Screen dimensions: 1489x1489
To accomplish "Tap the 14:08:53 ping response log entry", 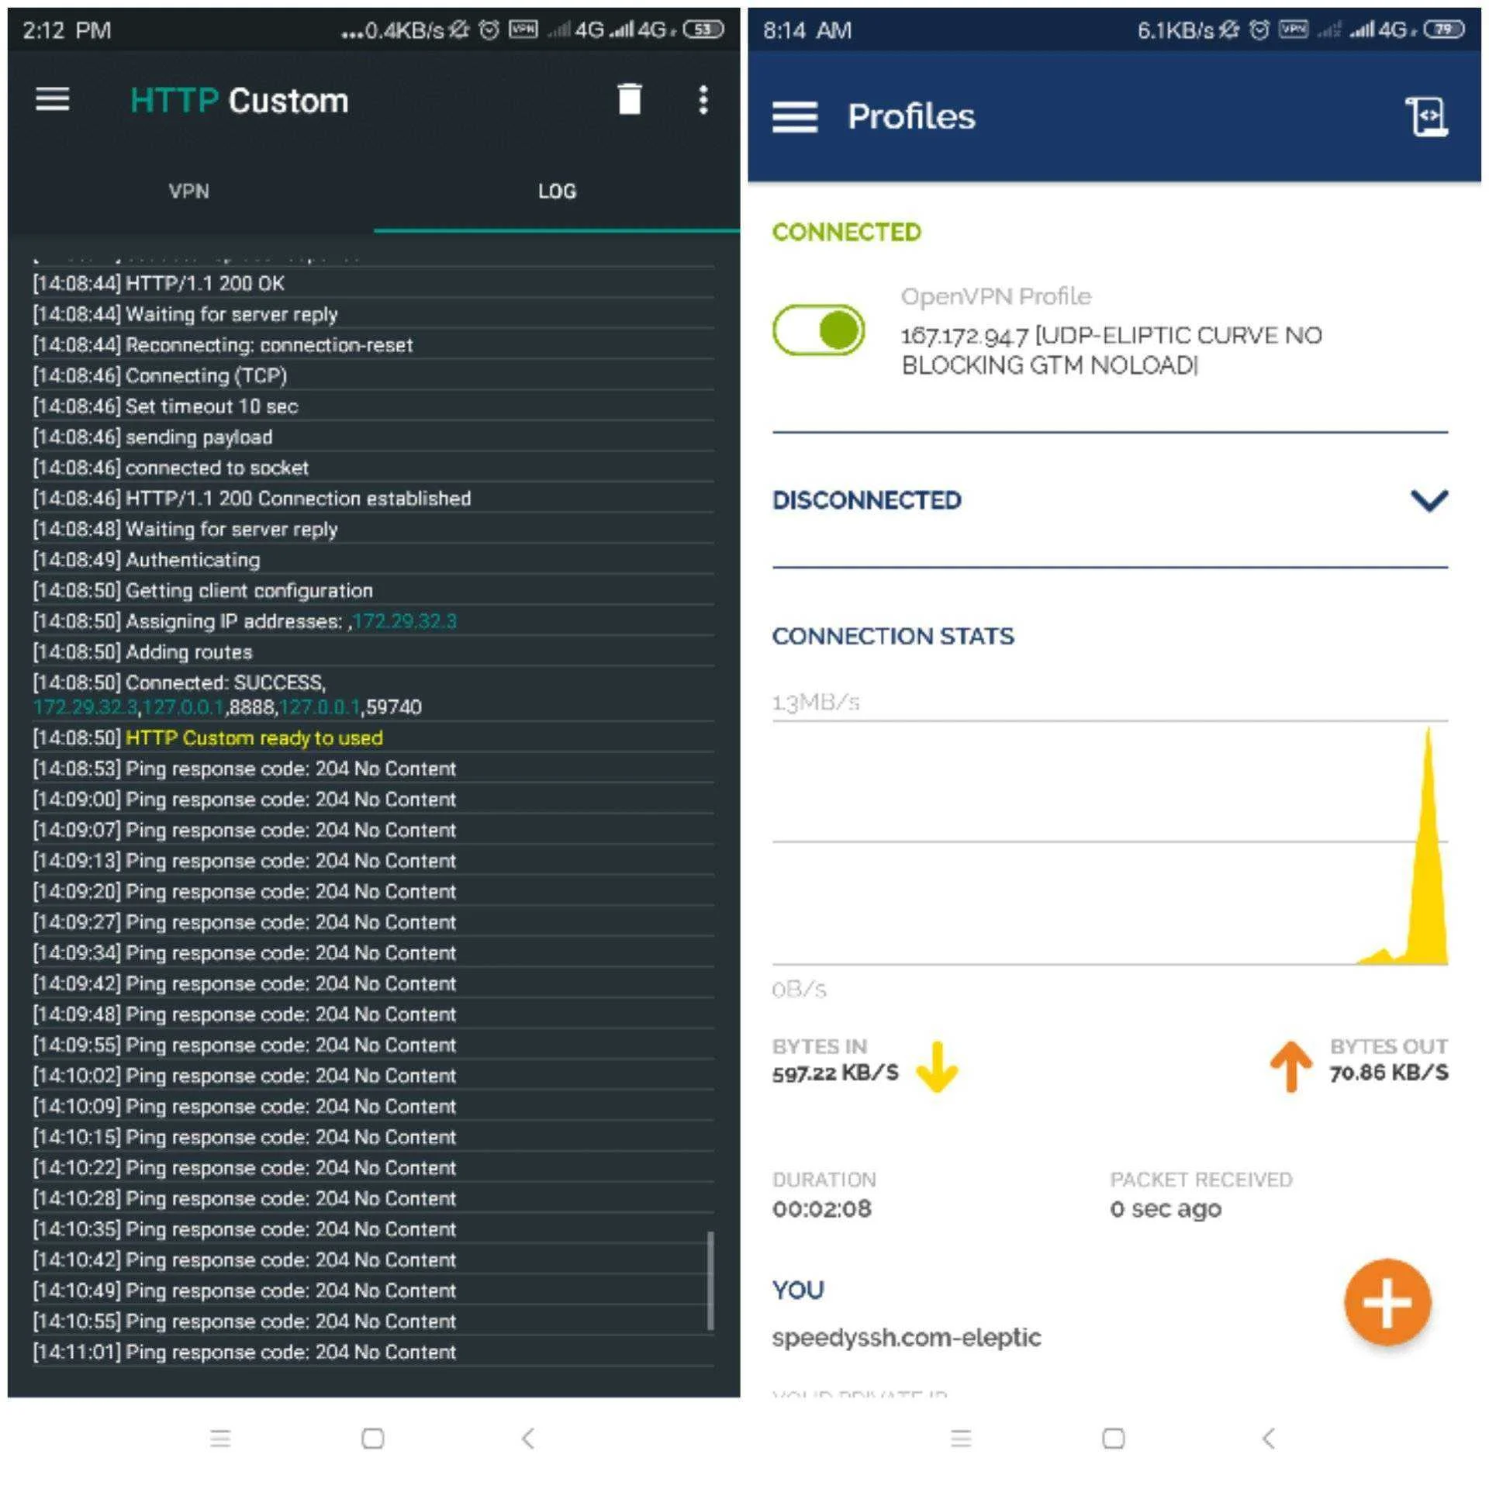I will 244,769.
